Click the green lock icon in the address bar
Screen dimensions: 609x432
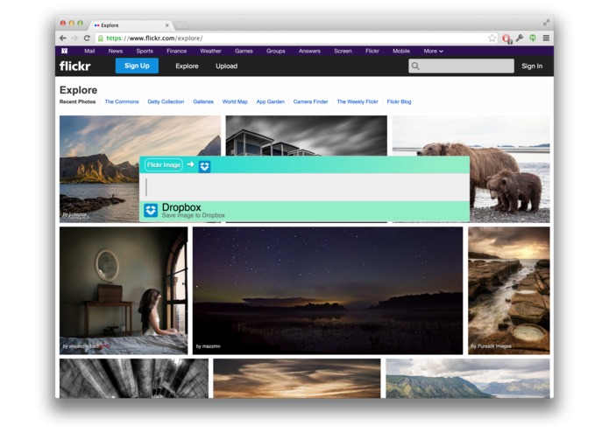(101, 38)
